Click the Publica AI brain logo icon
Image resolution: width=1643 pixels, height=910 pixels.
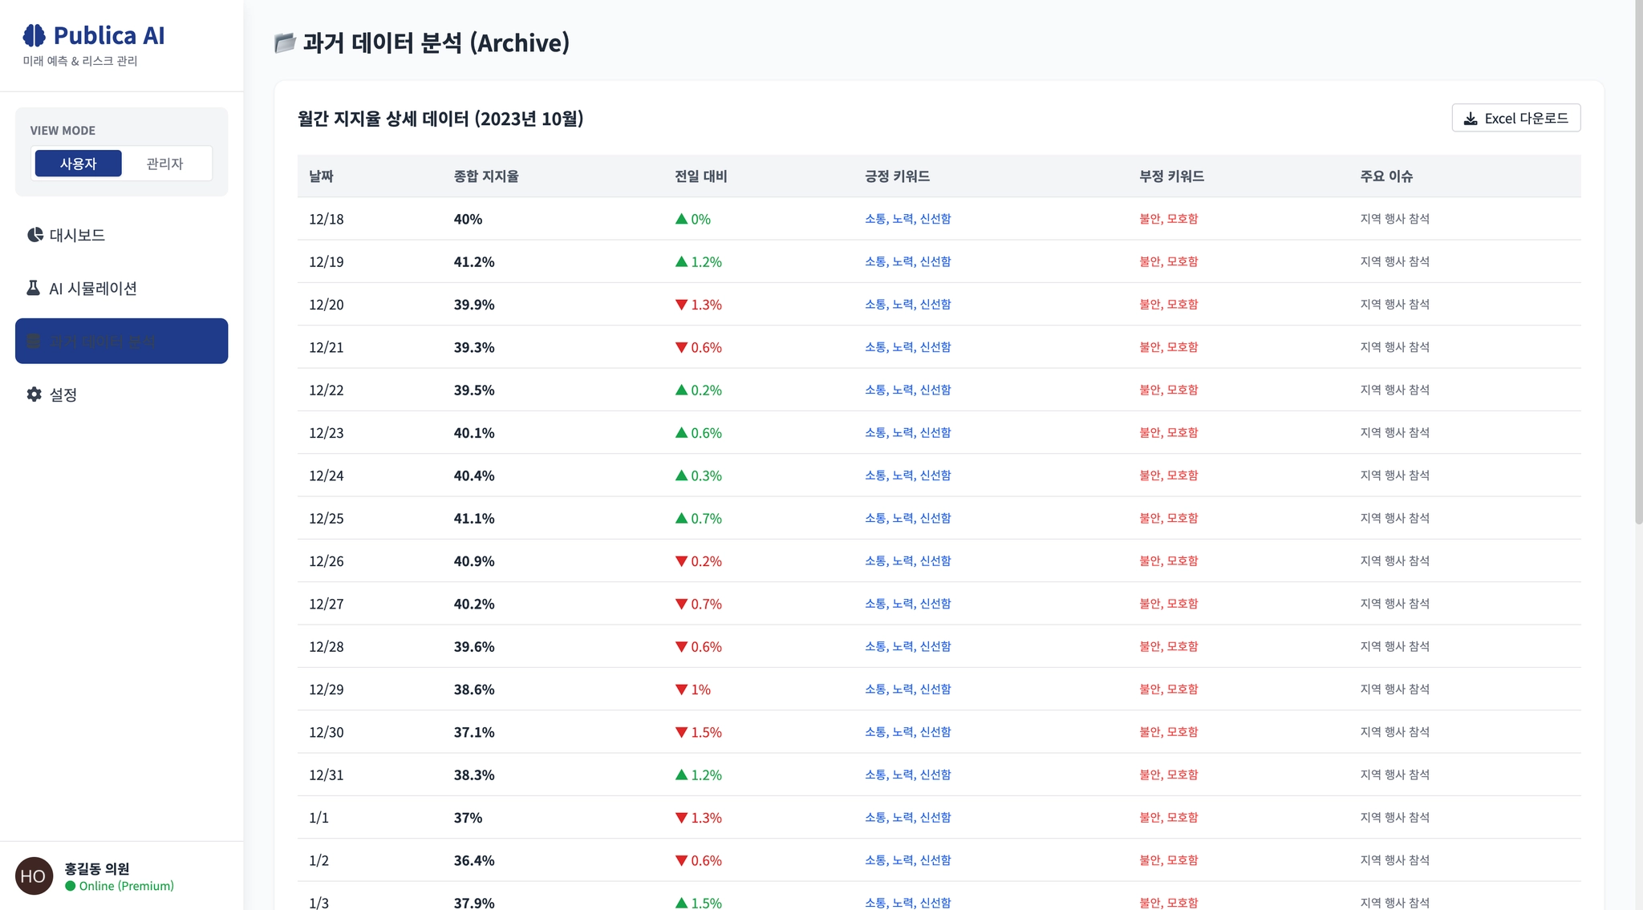(x=34, y=35)
